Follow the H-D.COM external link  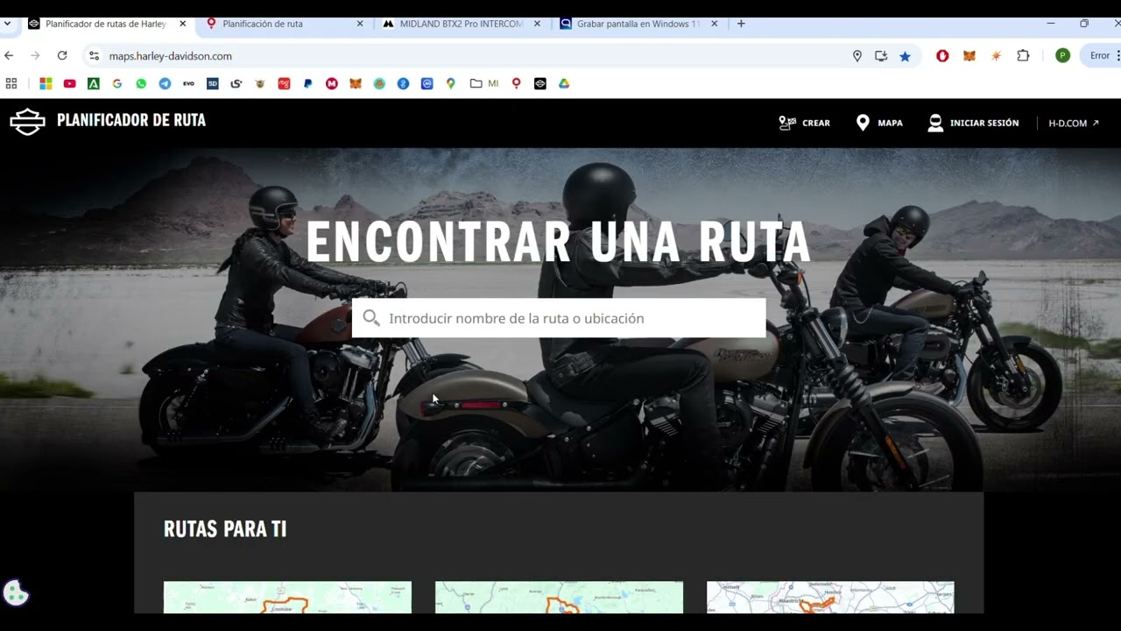(1074, 123)
